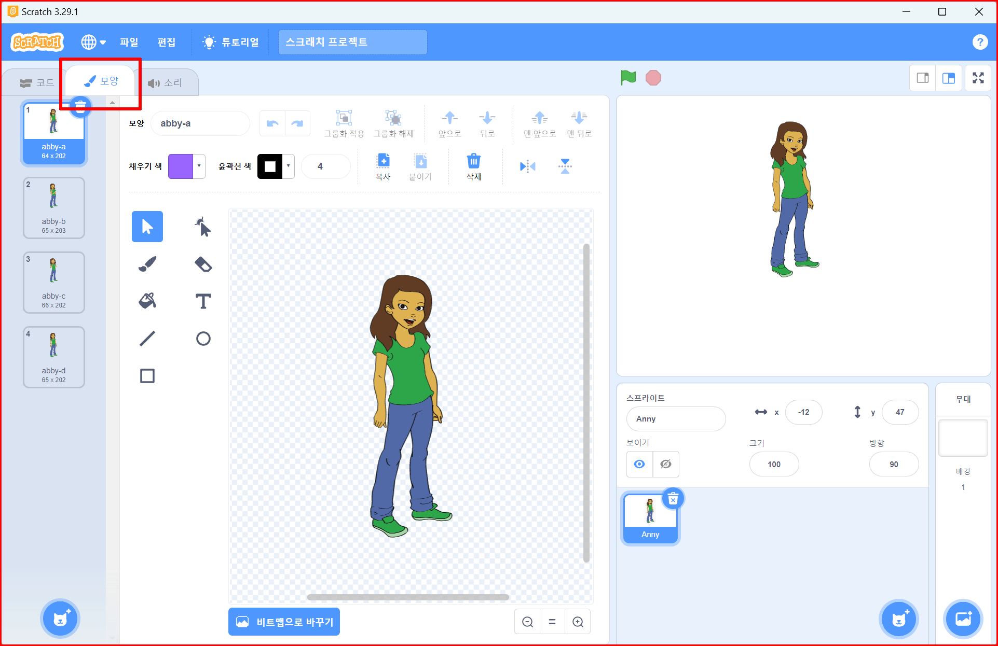The width and height of the screenshot is (998, 646).
Task: Select the Line drawing tool
Action: click(x=147, y=339)
